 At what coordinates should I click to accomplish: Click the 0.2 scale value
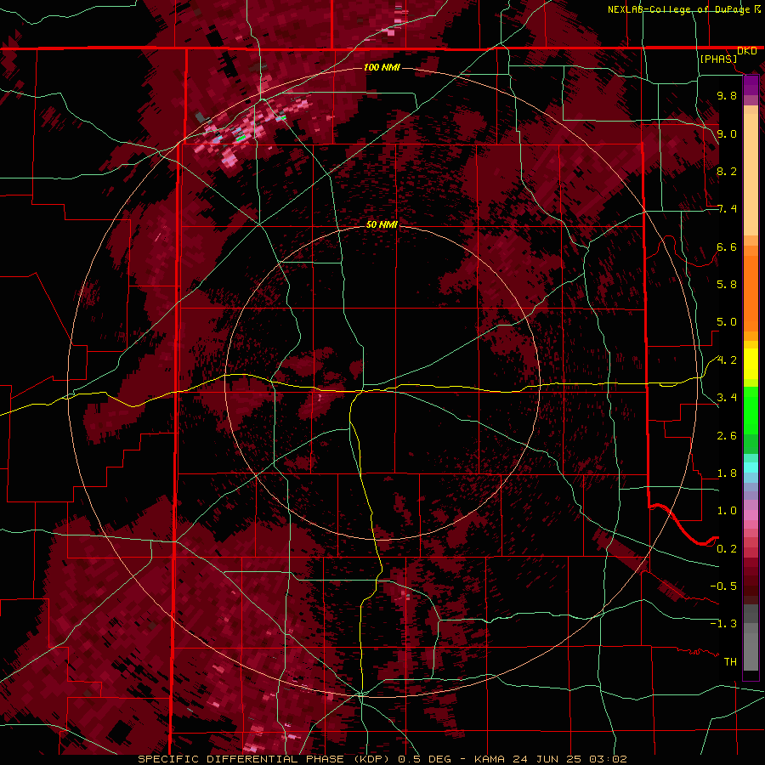click(x=727, y=549)
